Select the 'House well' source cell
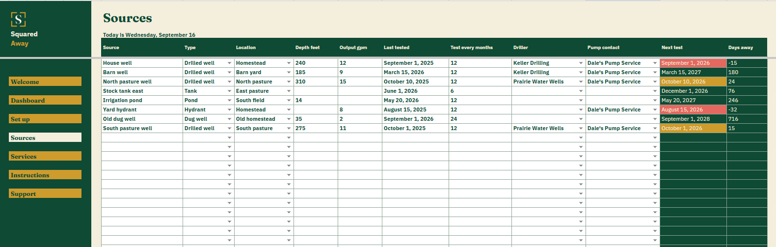 point(142,63)
